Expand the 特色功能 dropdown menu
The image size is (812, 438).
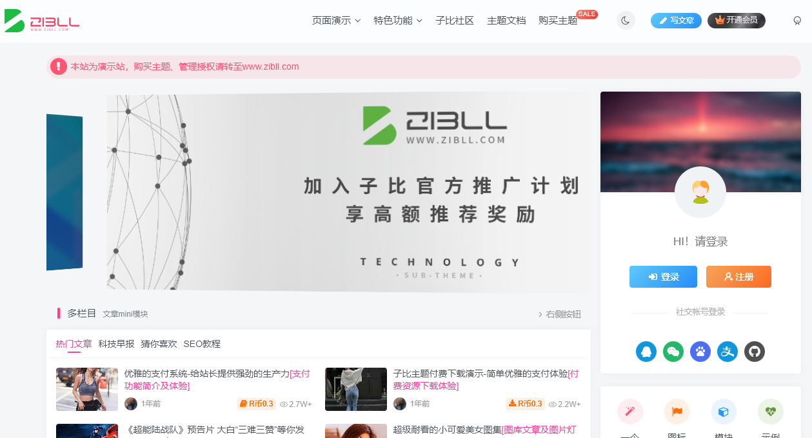tap(398, 21)
